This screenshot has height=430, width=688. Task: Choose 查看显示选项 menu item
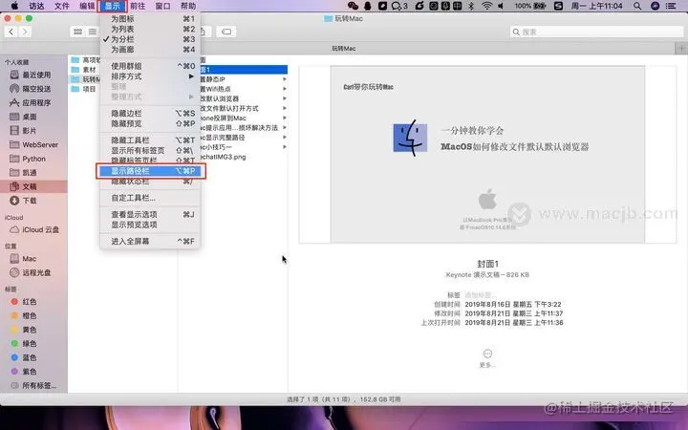(150, 215)
